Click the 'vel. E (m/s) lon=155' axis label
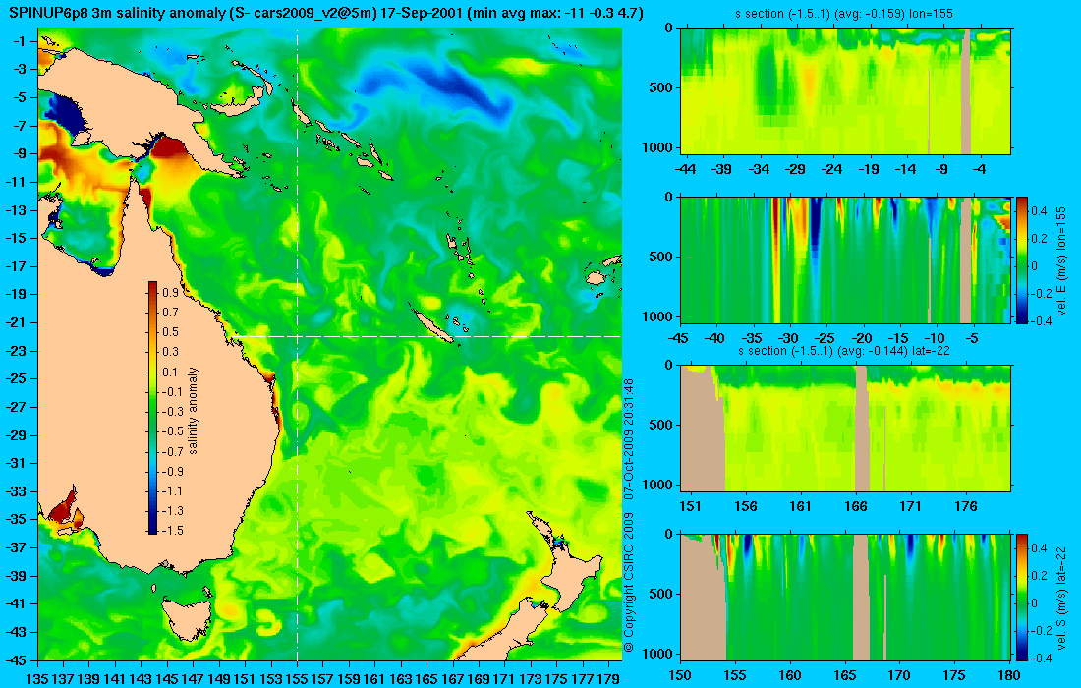The height and width of the screenshot is (688, 1081). [x=1059, y=262]
